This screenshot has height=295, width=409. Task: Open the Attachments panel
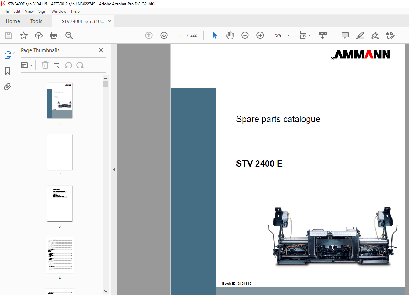pyautogui.click(x=8, y=87)
